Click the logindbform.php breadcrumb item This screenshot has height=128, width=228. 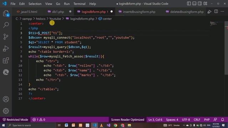pyautogui.click(x=80, y=19)
